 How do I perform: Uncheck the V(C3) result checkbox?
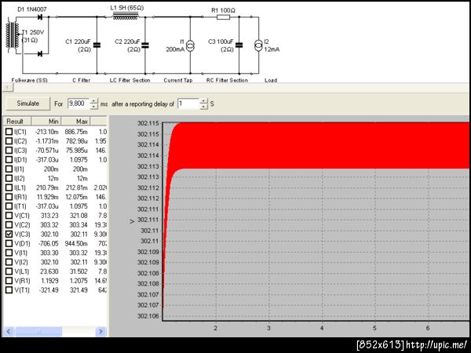point(9,234)
